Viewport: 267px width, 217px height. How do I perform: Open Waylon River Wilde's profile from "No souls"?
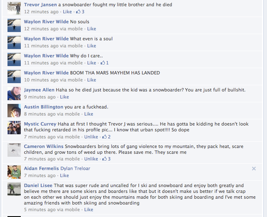coord(46,22)
